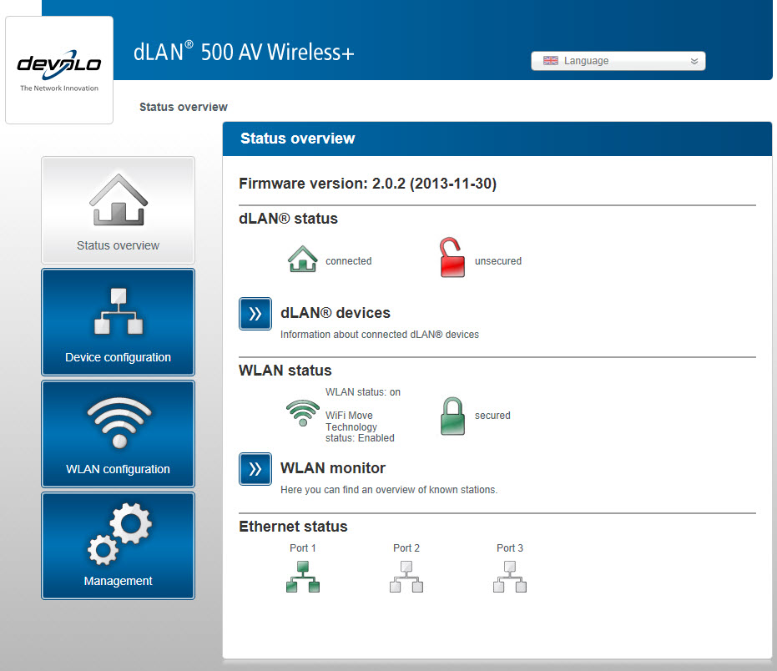Click the red unsecured padlock icon
This screenshot has height=671, width=777.
pyautogui.click(x=452, y=257)
